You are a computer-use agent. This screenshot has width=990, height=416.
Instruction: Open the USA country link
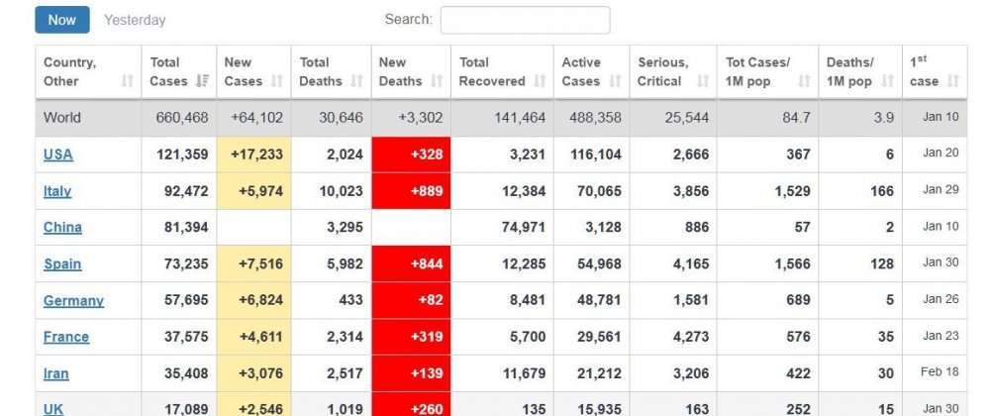pyautogui.click(x=58, y=155)
